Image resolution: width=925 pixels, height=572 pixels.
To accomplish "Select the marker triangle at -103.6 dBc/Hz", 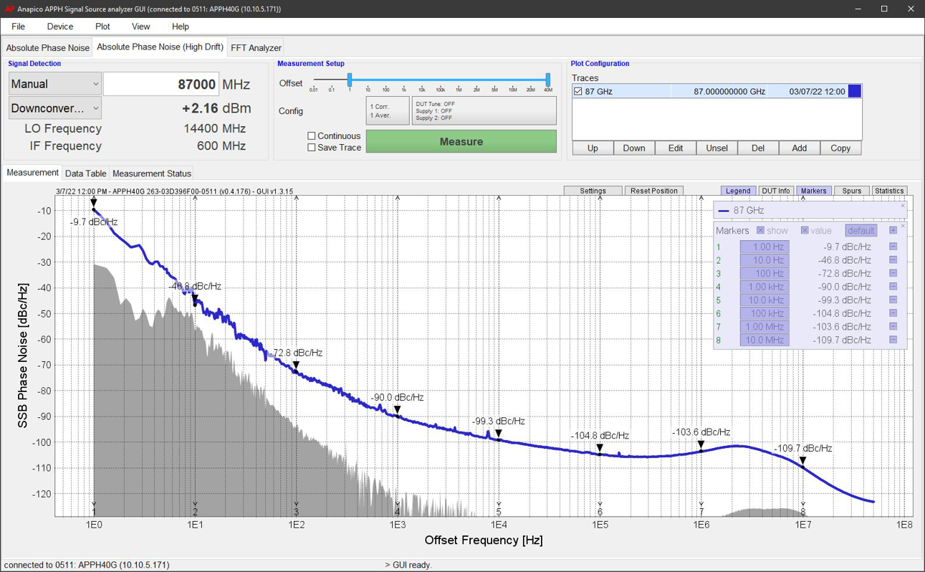I will (701, 446).
